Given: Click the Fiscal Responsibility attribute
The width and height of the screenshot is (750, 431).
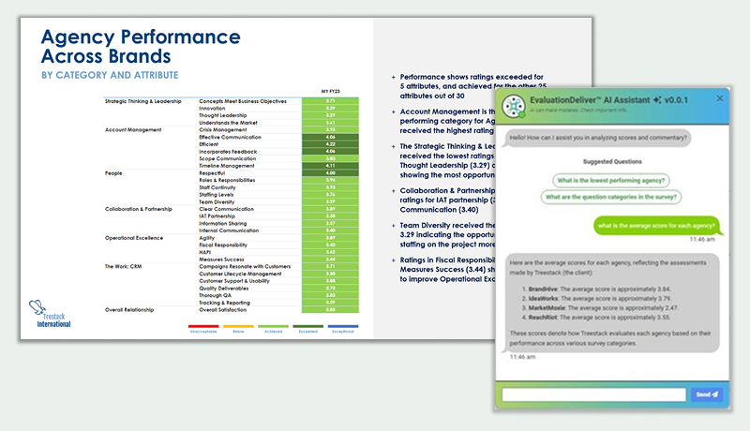Looking at the screenshot, I should tap(223, 245).
